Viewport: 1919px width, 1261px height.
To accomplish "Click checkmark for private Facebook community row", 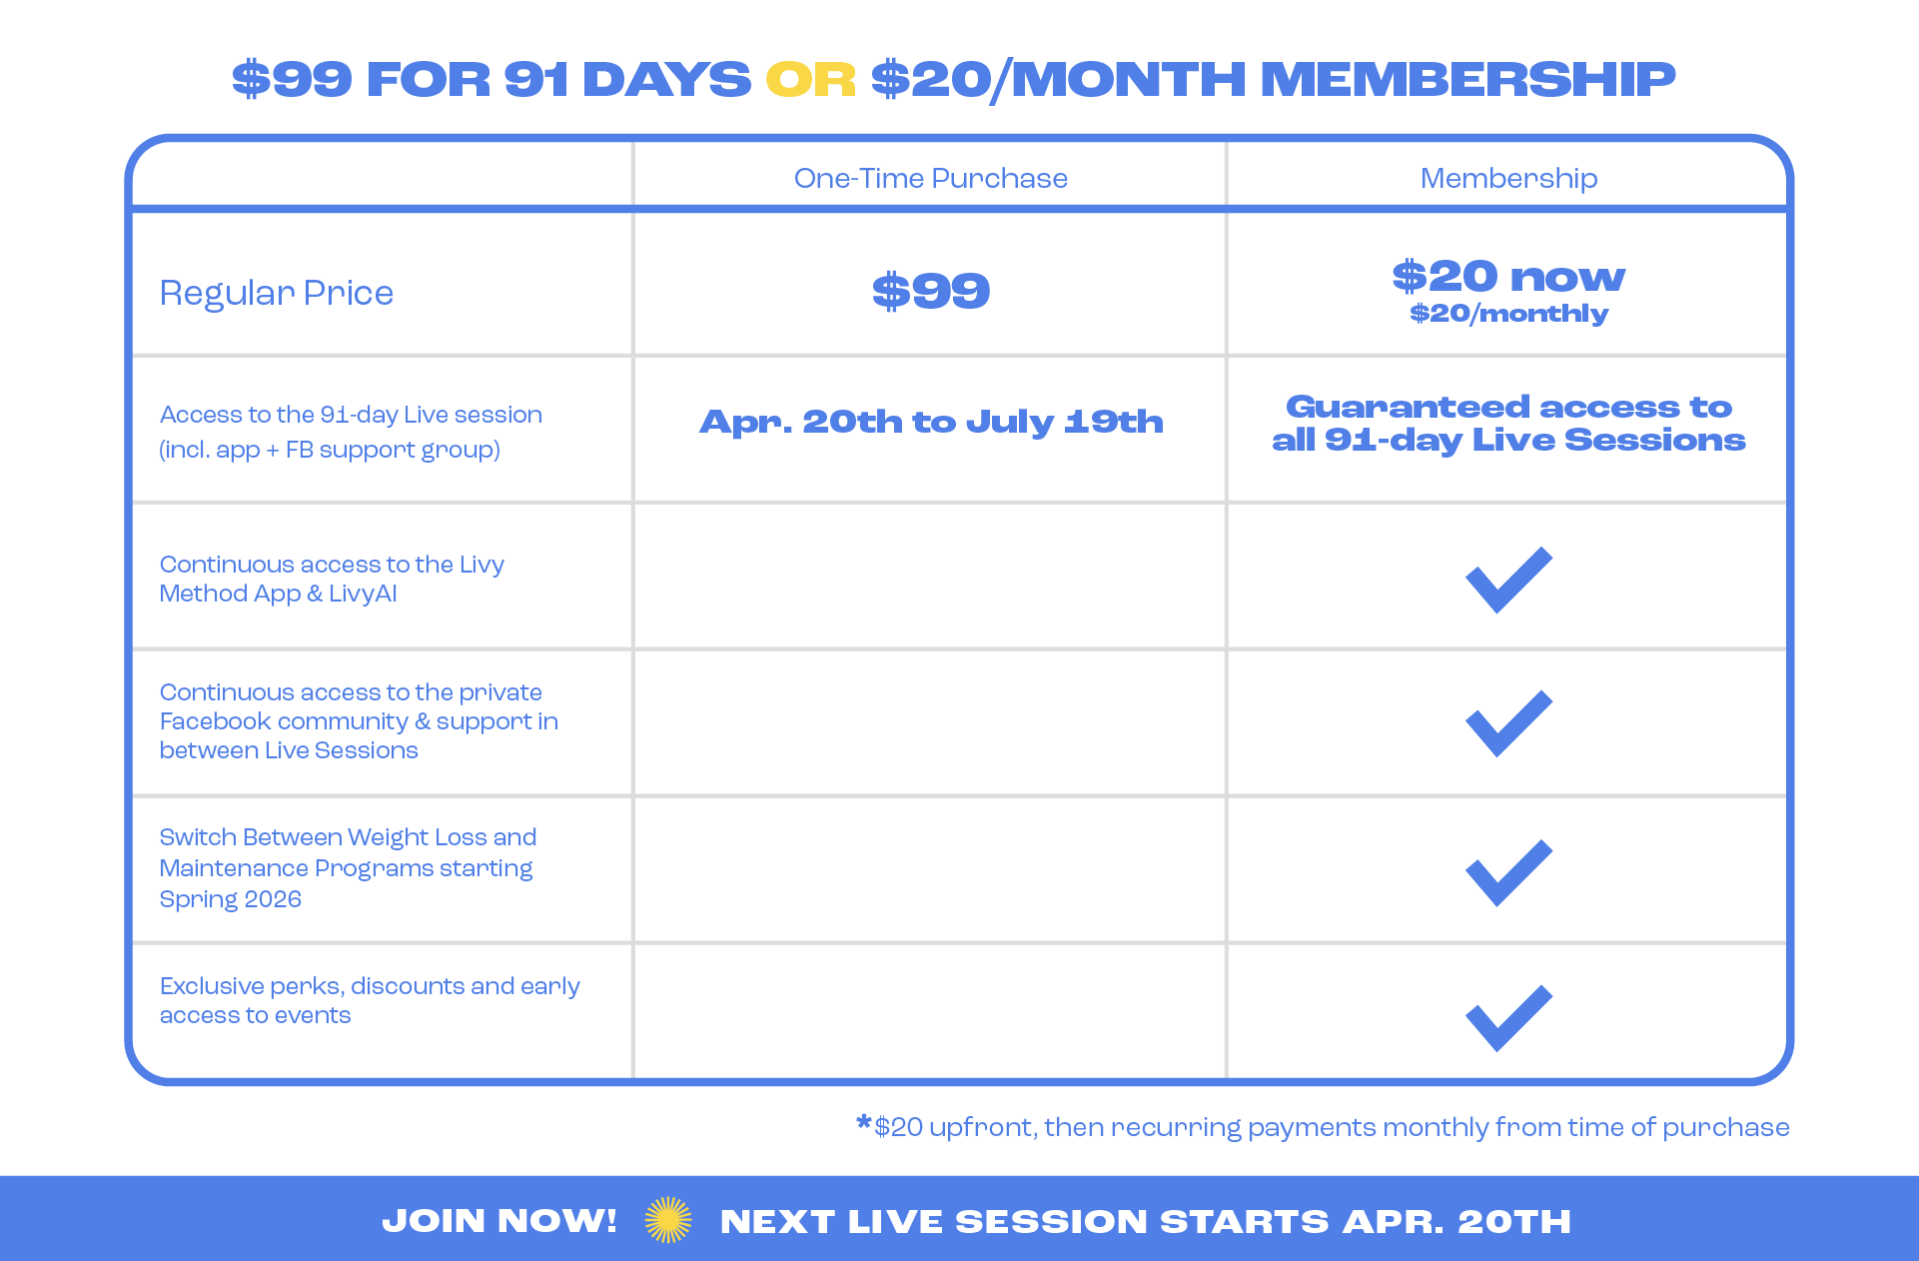I will pyautogui.click(x=1508, y=722).
